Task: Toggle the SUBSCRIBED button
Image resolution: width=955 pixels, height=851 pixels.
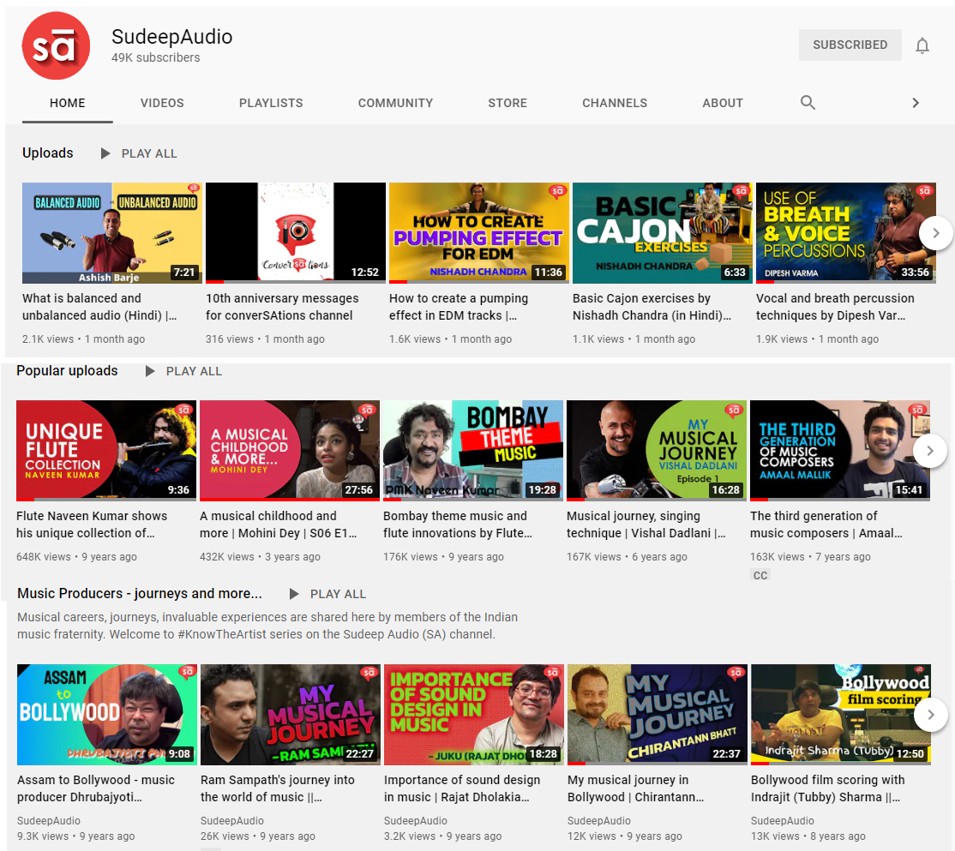Action: 850,45
